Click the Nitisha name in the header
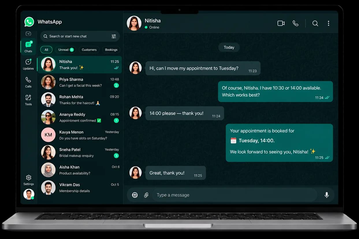Viewport: 359px width, 239px height. coord(152,21)
